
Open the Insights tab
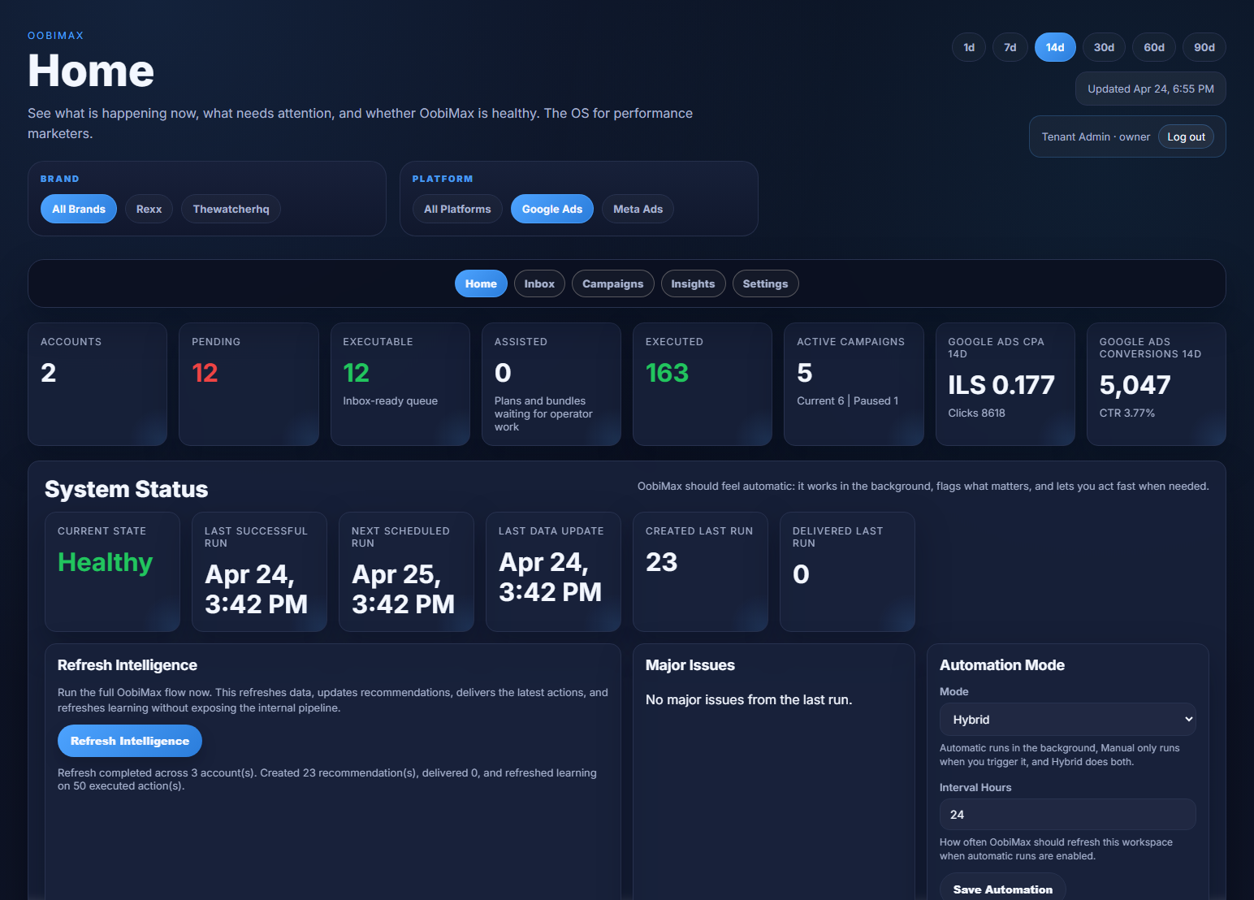click(x=693, y=283)
